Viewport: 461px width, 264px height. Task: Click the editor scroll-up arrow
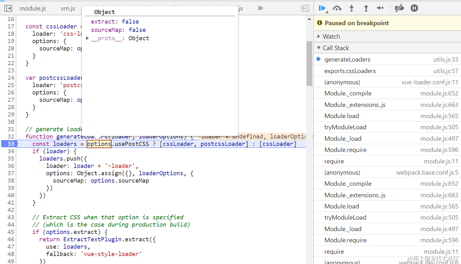pyautogui.click(x=309, y=19)
